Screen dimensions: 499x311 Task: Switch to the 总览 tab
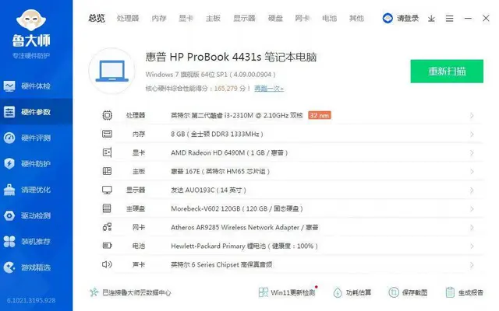[97, 19]
